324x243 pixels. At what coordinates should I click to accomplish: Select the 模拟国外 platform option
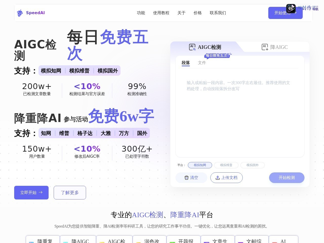pyautogui.click(x=253, y=165)
